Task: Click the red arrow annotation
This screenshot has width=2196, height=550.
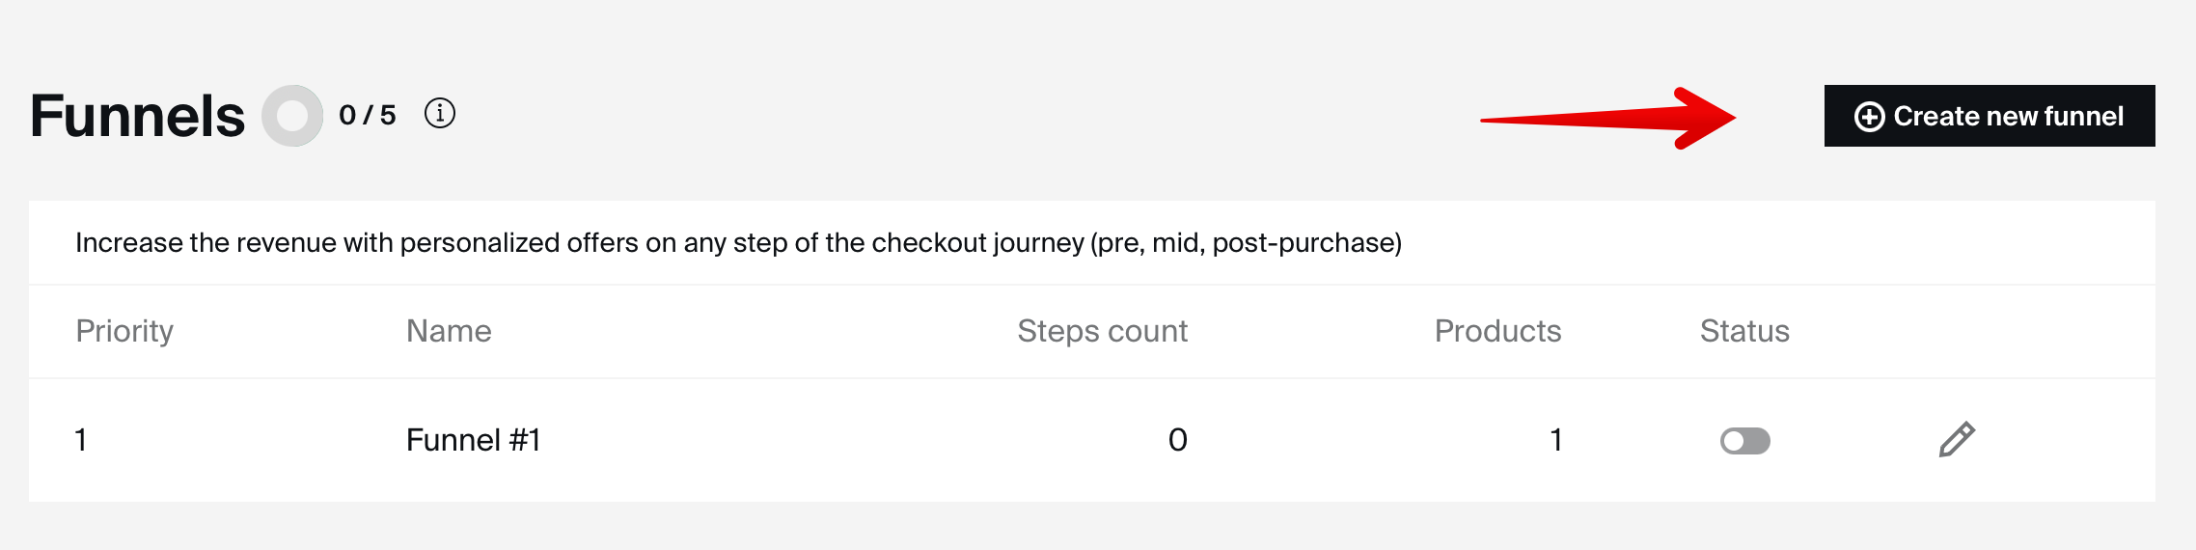Action: tap(1608, 119)
